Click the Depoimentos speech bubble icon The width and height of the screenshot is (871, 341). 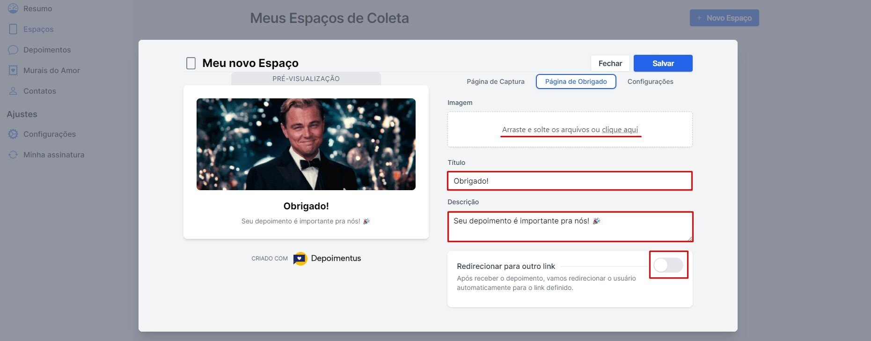[13, 50]
